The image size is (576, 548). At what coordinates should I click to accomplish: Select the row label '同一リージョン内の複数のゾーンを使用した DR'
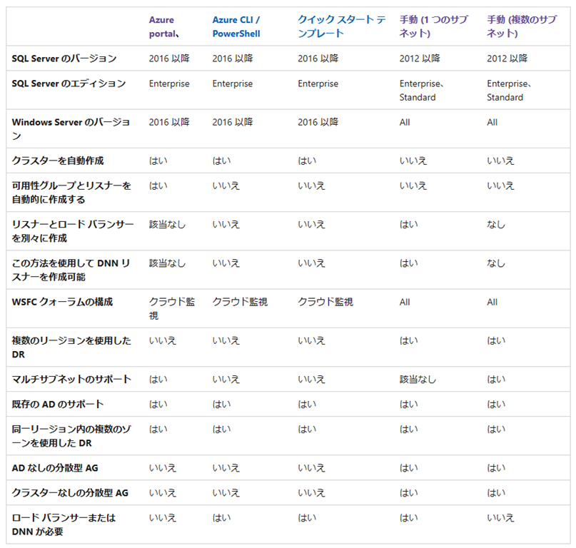click(71, 436)
